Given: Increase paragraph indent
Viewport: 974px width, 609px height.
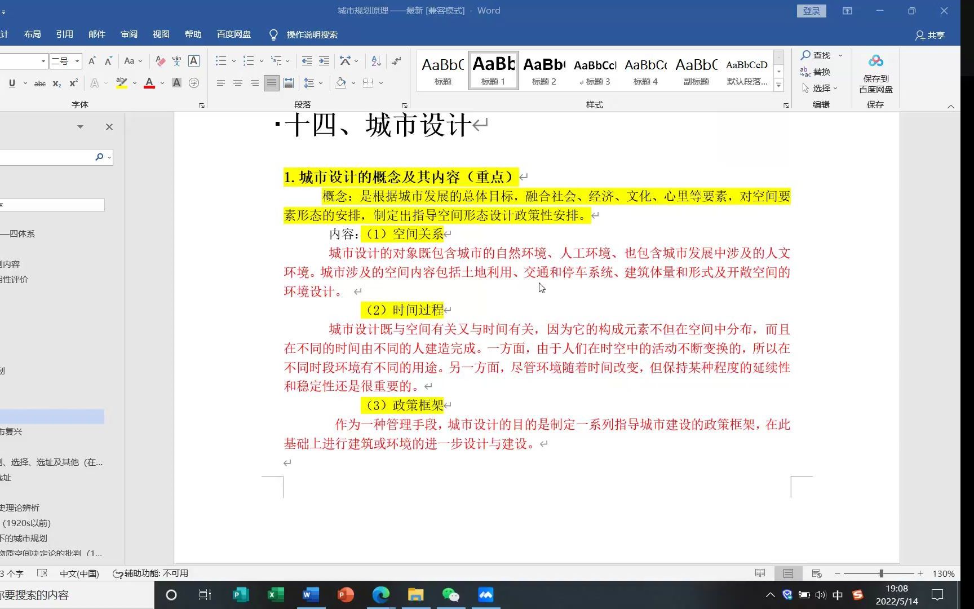Looking at the screenshot, I should pyautogui.click(x=324, y=61).
